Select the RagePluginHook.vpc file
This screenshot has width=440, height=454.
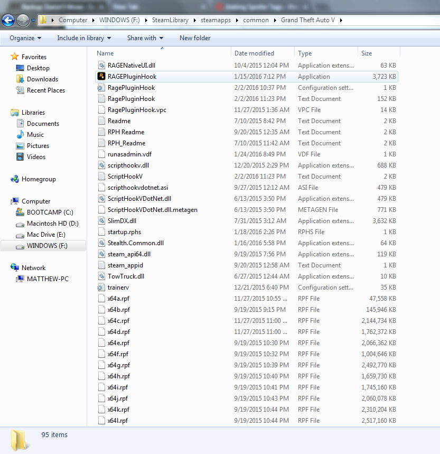[x=247, y=110]
